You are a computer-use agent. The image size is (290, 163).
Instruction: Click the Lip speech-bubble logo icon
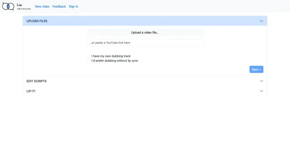pos(8,7)
